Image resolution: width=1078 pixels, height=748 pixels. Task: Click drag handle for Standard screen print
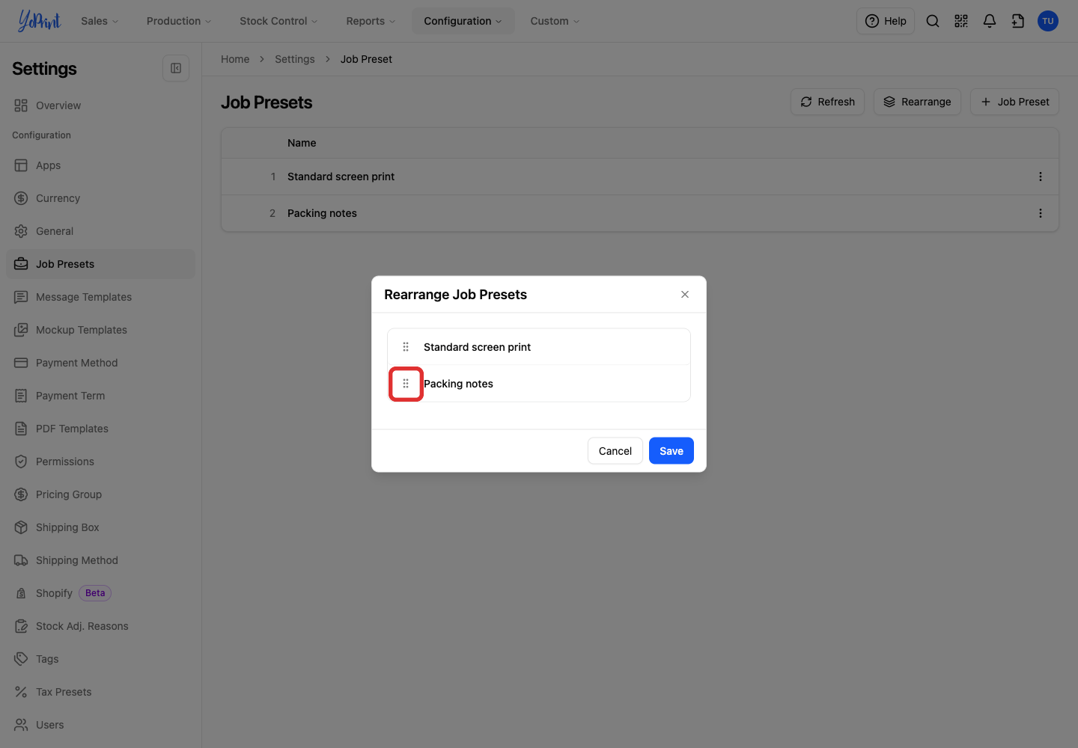[406, 347]
